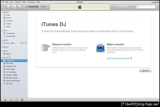
Task: Click the stacked CDs icon
Action: [46, 48]
